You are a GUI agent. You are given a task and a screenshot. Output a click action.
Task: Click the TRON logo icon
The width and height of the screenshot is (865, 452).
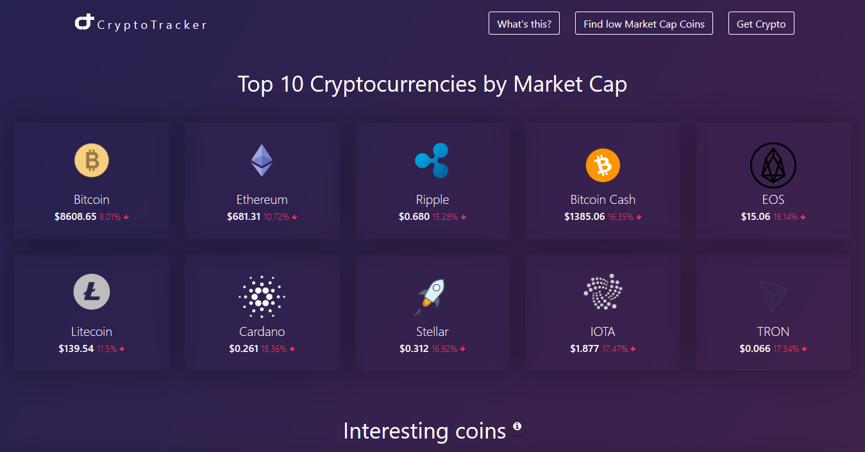[773, 296]
